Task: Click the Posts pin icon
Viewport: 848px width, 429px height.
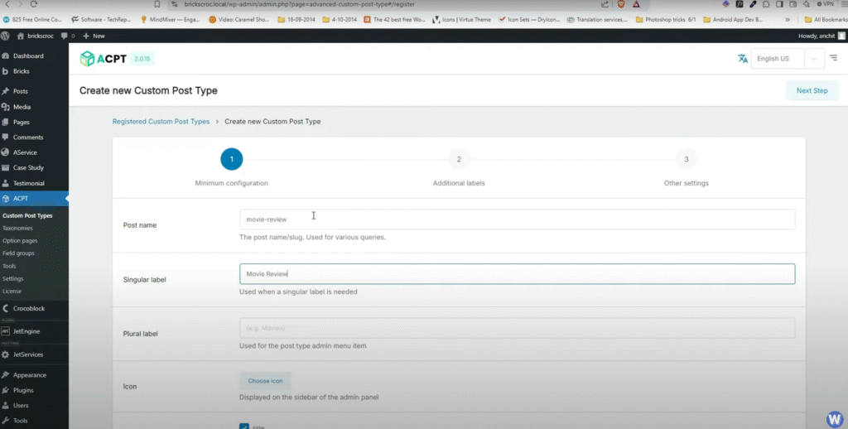Action: click(6, 91)
